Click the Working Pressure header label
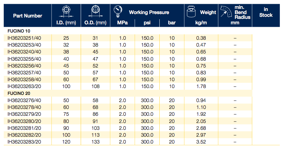 point(149,12)
